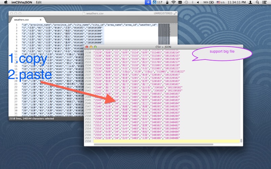
Task: Click the "2558 lines, 140544 characters selected" status
Action: click(32, 119)
